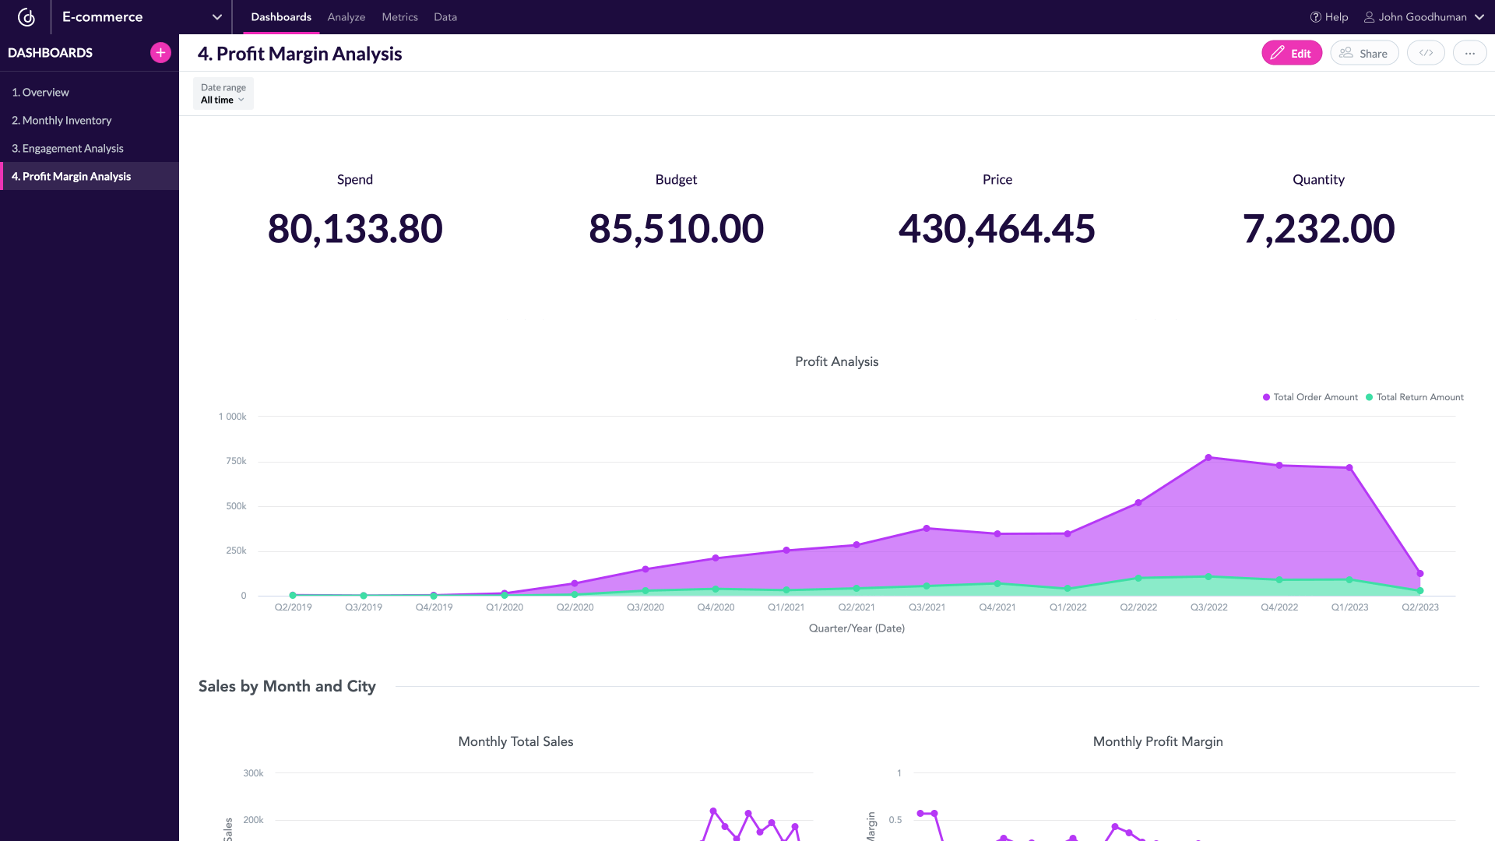Click the Profit Analysis chart title
Image resolution: width=1495 pixels, height=841 pixels.
click(836, 361)
